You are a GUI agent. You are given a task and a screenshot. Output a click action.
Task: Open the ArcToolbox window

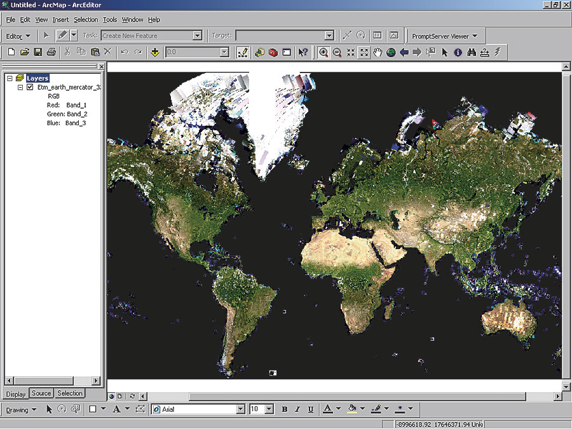273,52
